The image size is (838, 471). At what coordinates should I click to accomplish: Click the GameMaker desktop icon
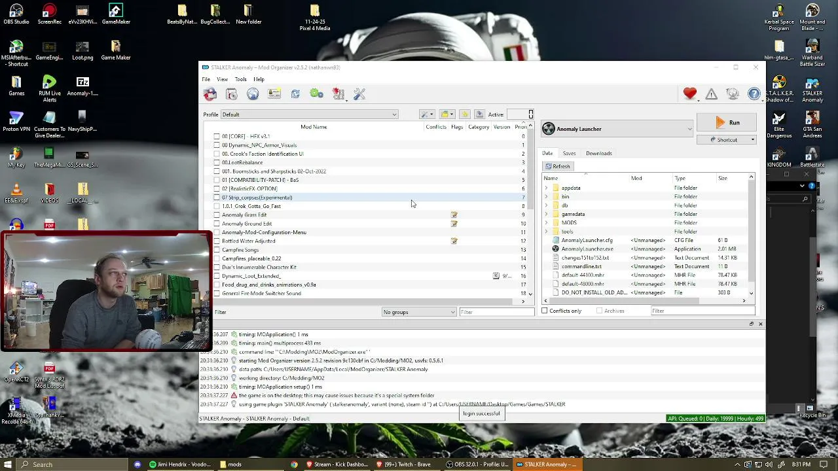pos(116,14)
